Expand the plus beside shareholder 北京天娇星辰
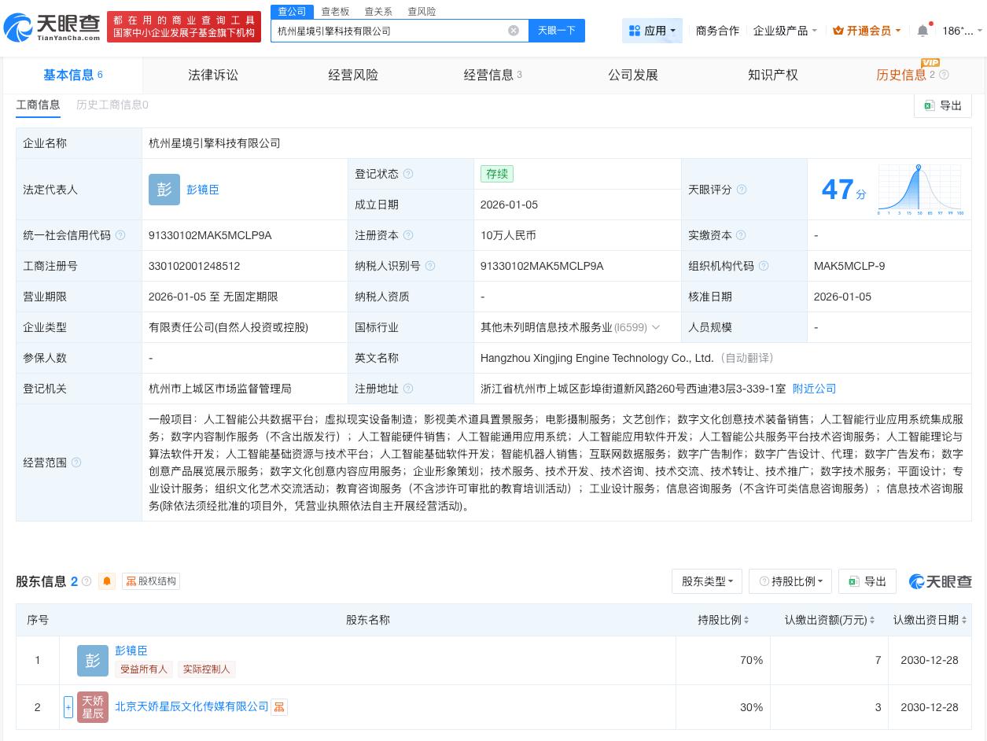The image size is (987, 741). [68, 707]
